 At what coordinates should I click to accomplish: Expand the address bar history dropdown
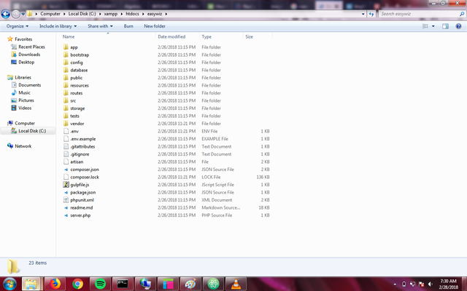click(x=363, y=14)
